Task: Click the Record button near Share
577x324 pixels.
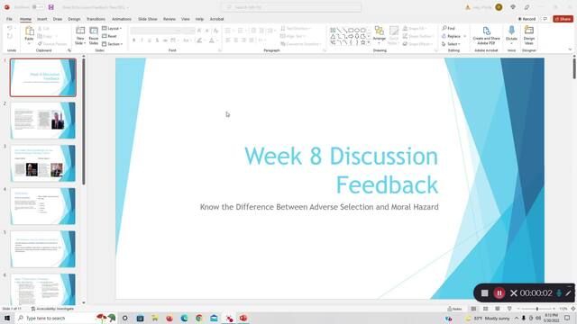Action: (x=527, y=19)
